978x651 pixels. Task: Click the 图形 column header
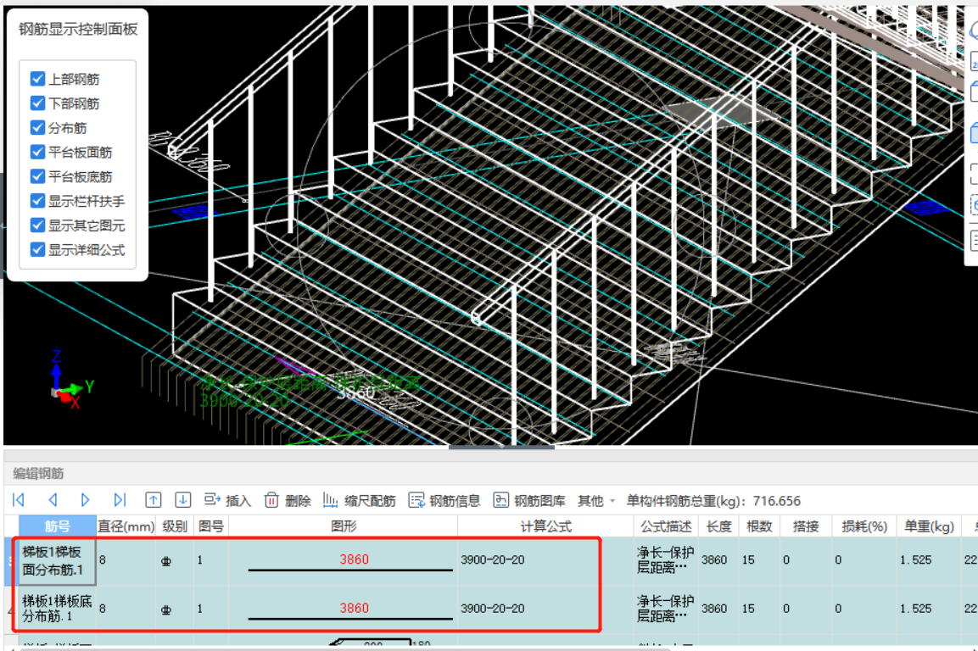pos(344,526)
